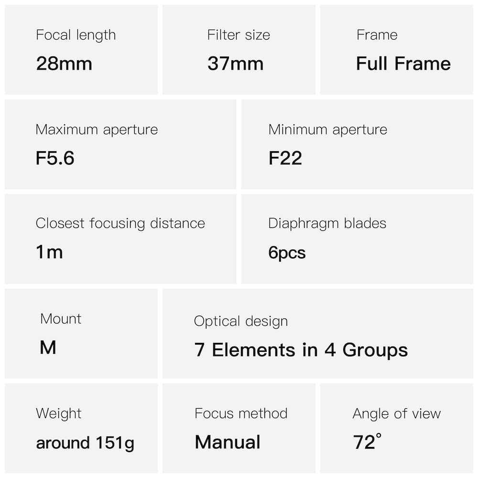This screenshot has width=478, height=478.
Task: Click the around 151g weight value
Action: [x=85, y=443]
